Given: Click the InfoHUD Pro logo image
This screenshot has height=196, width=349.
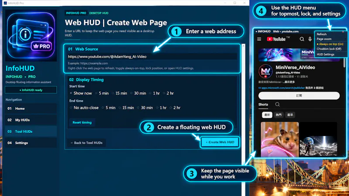Looking at the screenshot, I should [x=31, y=36].
